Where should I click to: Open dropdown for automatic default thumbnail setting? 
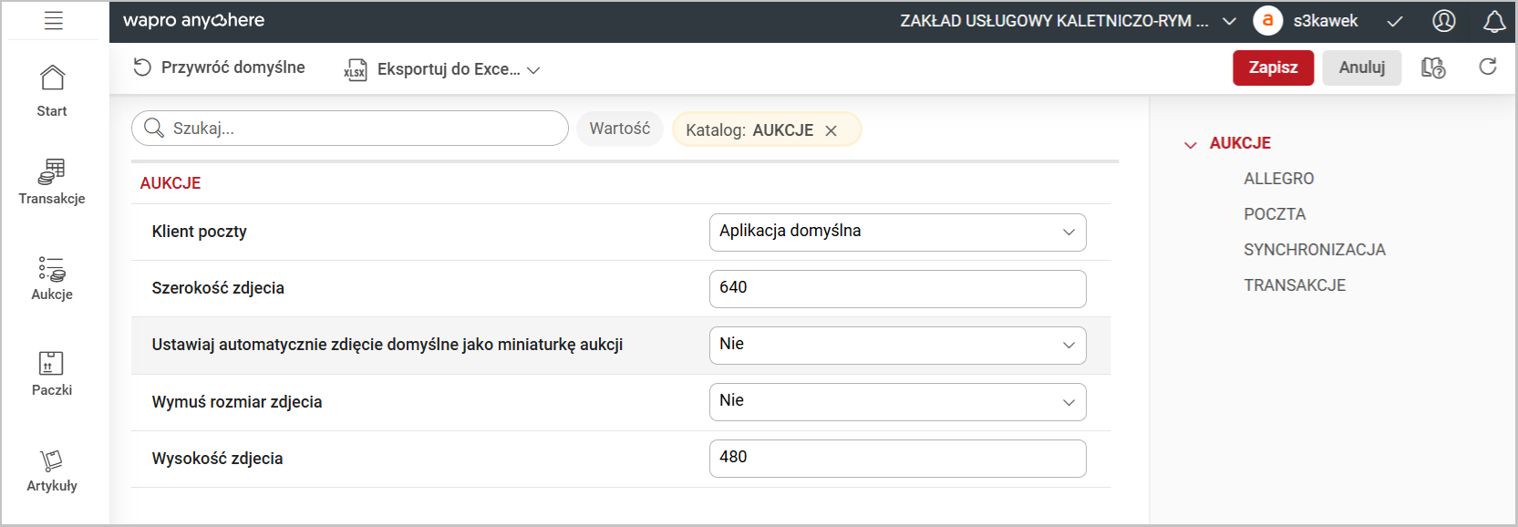click(x=897, y=346)
